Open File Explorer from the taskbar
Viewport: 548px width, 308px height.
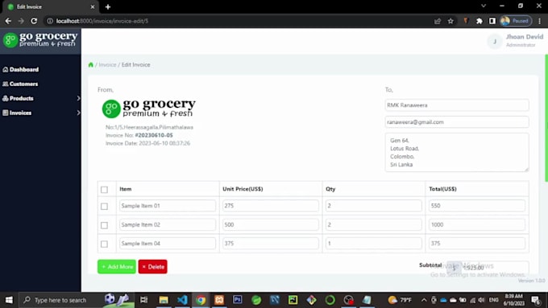click(164, 300)
